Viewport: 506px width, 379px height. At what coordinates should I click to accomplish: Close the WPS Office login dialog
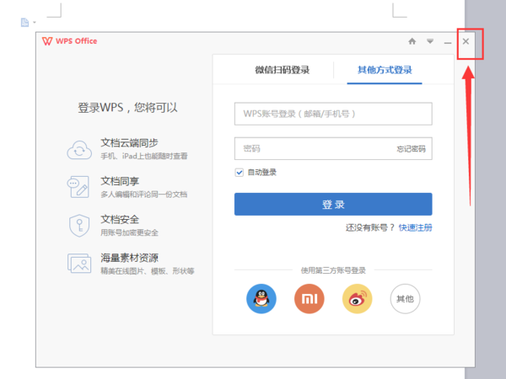466,41
